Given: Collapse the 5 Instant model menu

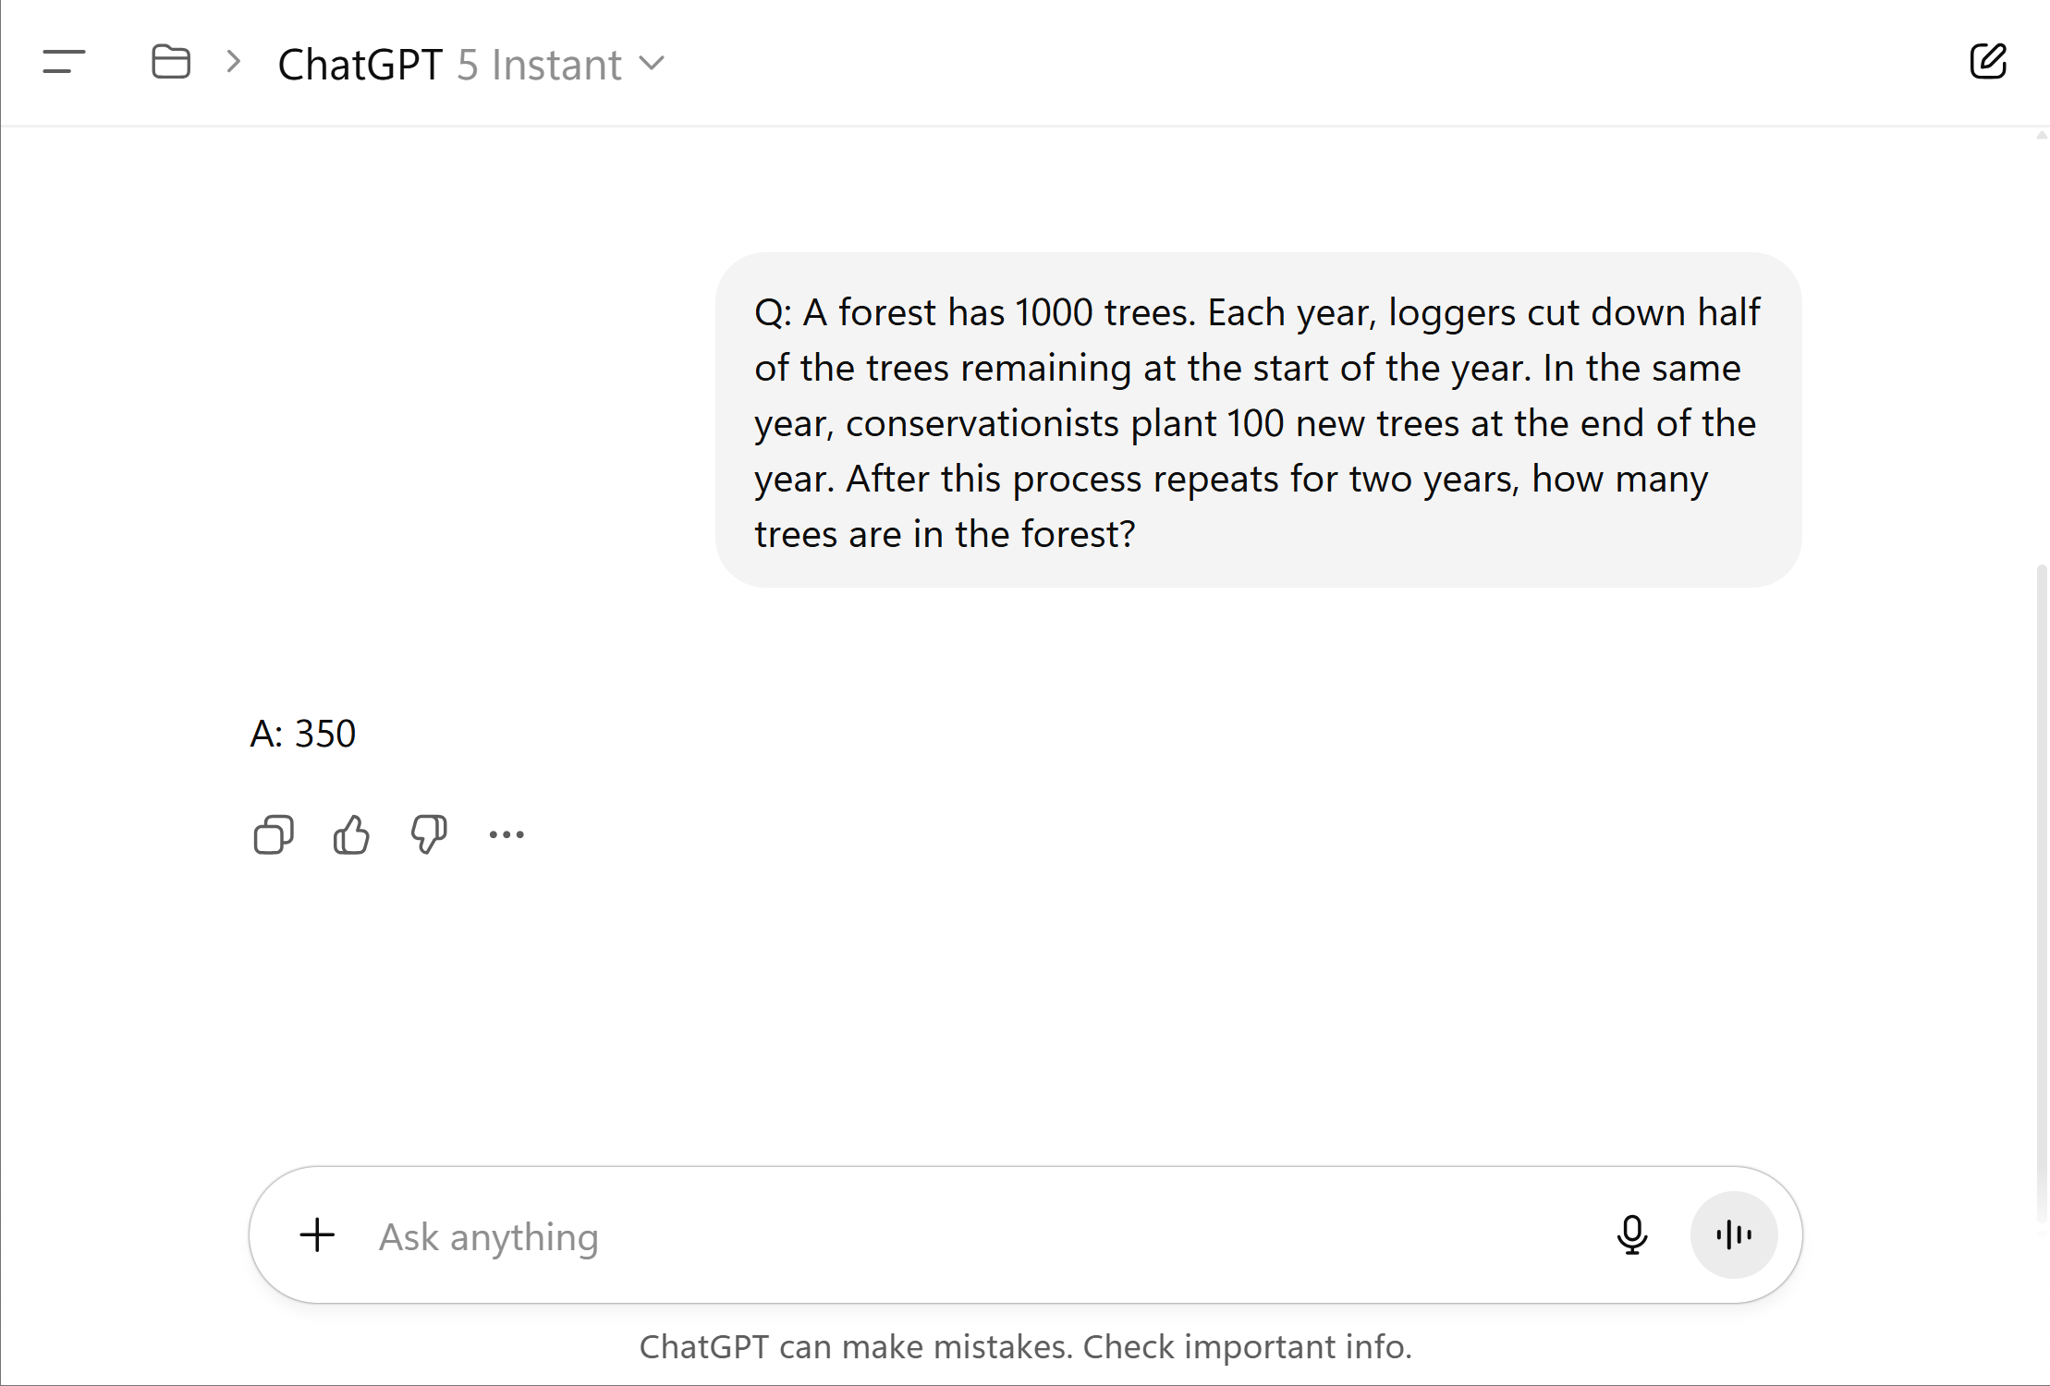Looking at the screenshot, I should pos(652,64).
